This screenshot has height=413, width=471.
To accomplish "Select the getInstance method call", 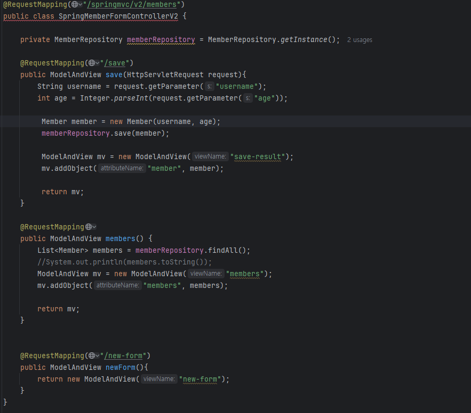I will [304, 39].
